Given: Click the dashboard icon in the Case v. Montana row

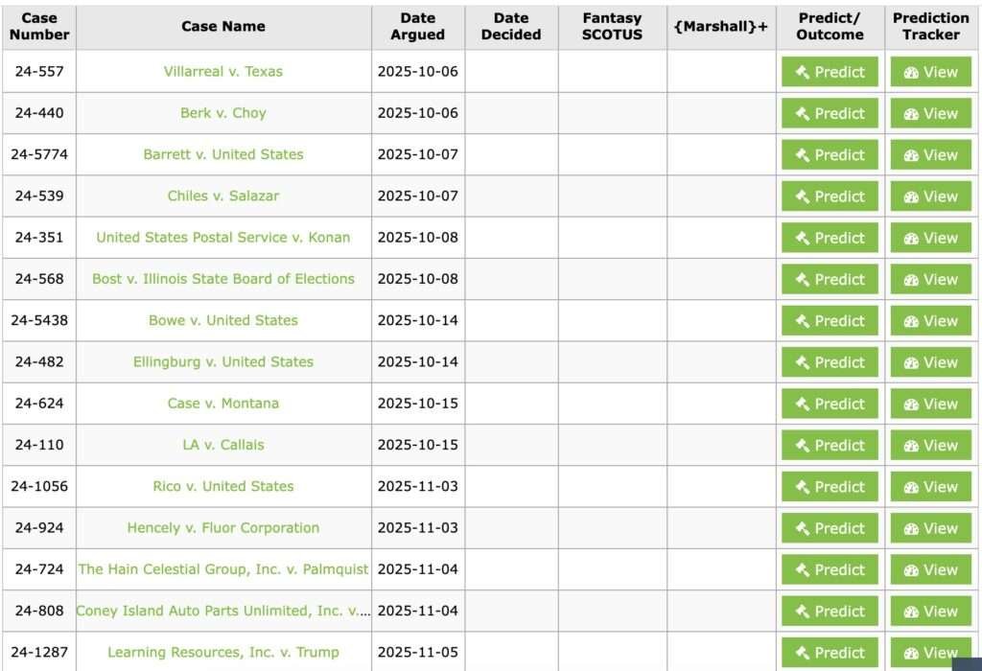Looking at the screenshot, I should pyautogui.click(x=911, y=405).
